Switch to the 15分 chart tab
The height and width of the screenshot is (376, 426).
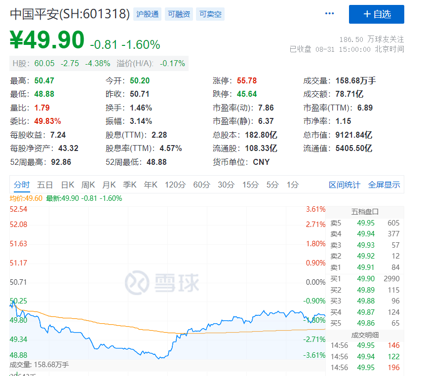(x=250, y=185)
